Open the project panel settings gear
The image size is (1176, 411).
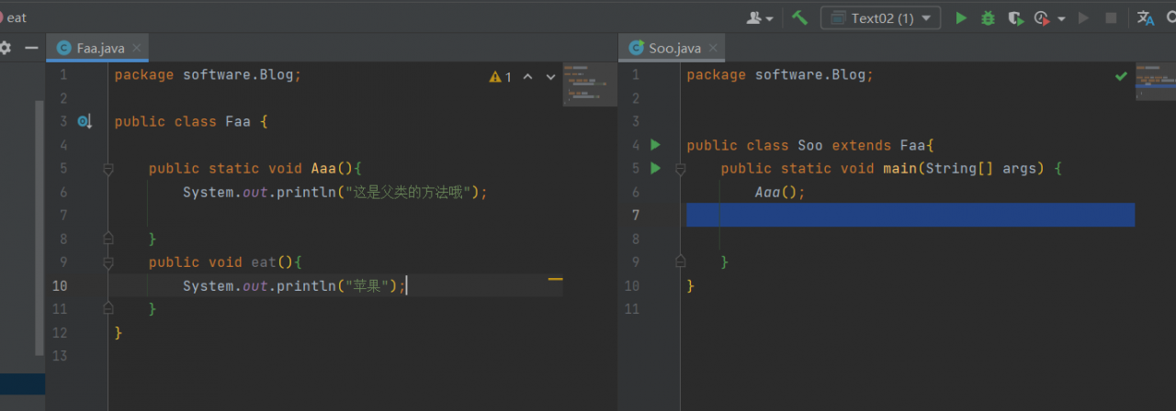point(5,48)
